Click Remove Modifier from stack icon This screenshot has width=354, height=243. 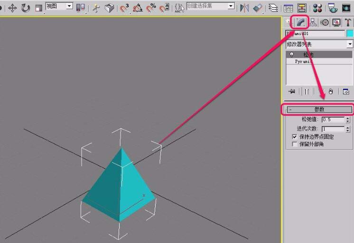(x=331, y=91)
